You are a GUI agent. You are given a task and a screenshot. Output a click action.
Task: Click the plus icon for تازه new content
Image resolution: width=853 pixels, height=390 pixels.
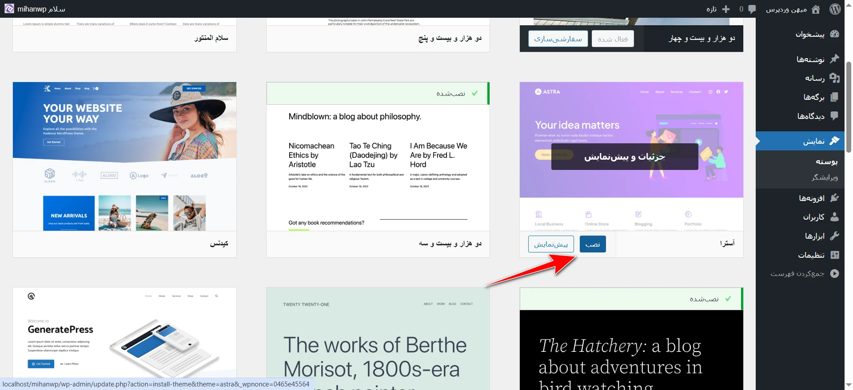coord(726,9)
